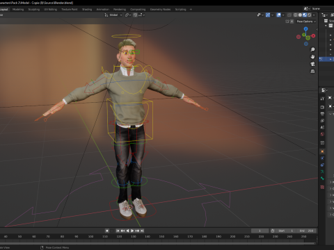Click the blue Z axis gizmo handle
Viewport: 334px width, 250px height.
point(306,28)
